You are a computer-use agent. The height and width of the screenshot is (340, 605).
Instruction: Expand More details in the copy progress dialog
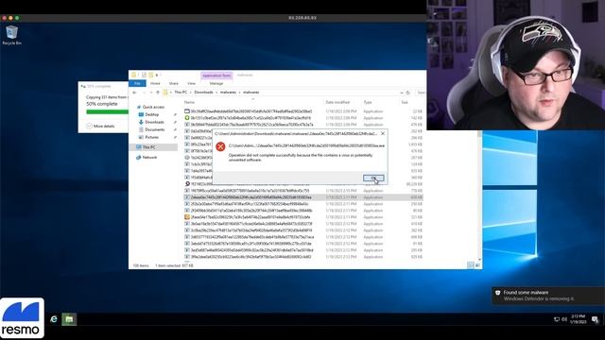[100, 126]
